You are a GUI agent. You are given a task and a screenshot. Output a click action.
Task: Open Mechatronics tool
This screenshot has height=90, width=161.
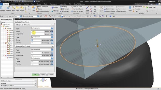point(121,11)
